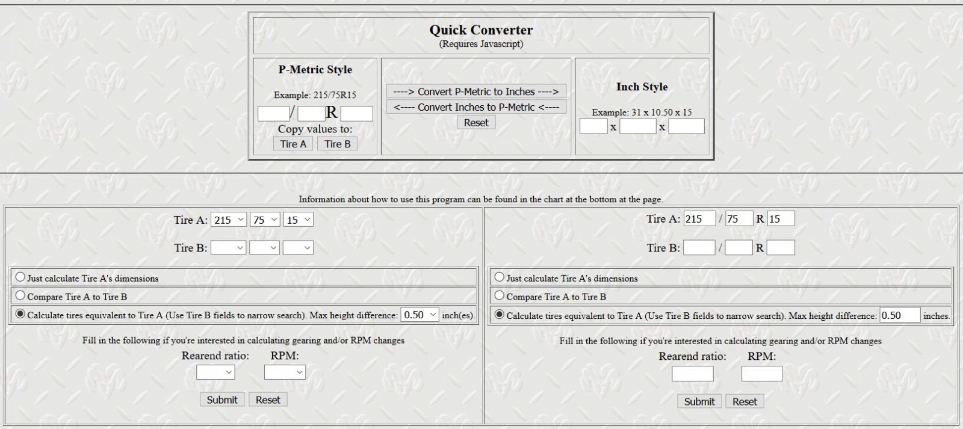The image size is (963, 429).
Task: Copy converter values to Tire A
Action: pyautogui.click(x=293, y=144)
